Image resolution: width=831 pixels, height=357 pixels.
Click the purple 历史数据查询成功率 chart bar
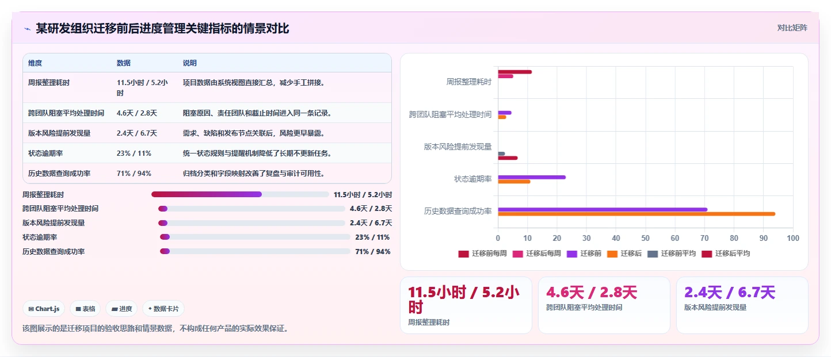click(x=603, y=209)
